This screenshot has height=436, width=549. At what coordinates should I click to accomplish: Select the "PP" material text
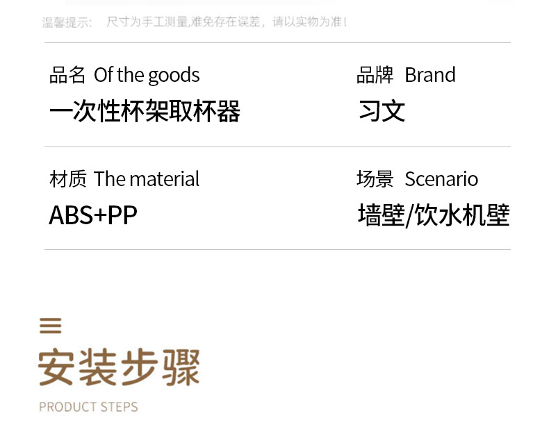(122, 215)
